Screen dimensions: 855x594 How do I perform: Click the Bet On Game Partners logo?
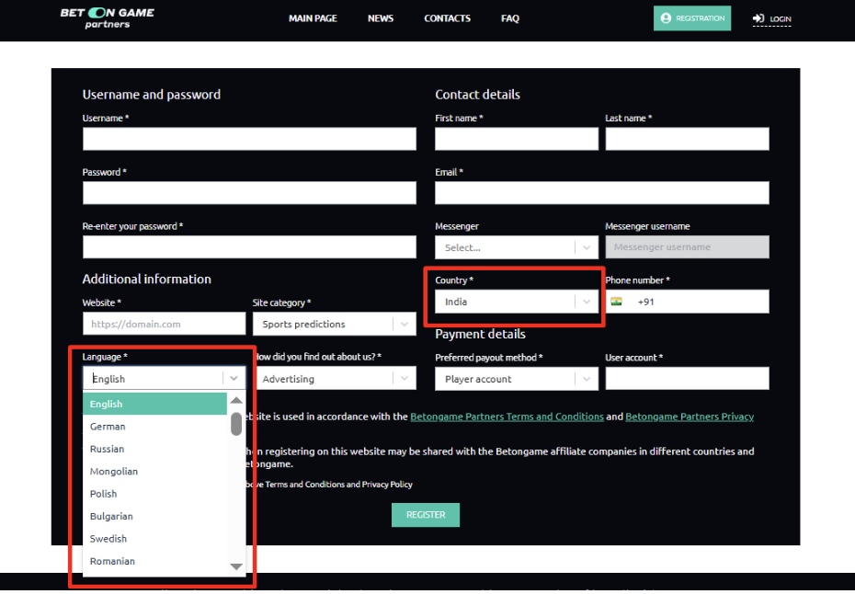107,18
